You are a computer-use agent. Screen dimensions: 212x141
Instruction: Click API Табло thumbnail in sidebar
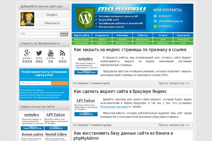pyautogui.click(x=56, y=121)
